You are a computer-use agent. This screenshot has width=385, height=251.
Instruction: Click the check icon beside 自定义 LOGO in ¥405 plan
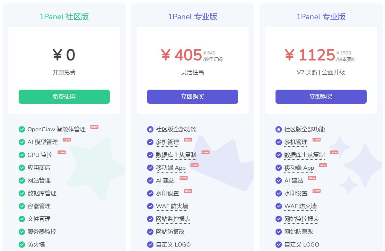tap(150, 245)
